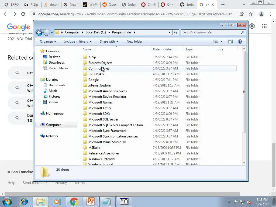The height and width of the screenshot is (207, 276).
Task: Open the recent pages dropdown arrow
Action: click(x=52, y=33)
